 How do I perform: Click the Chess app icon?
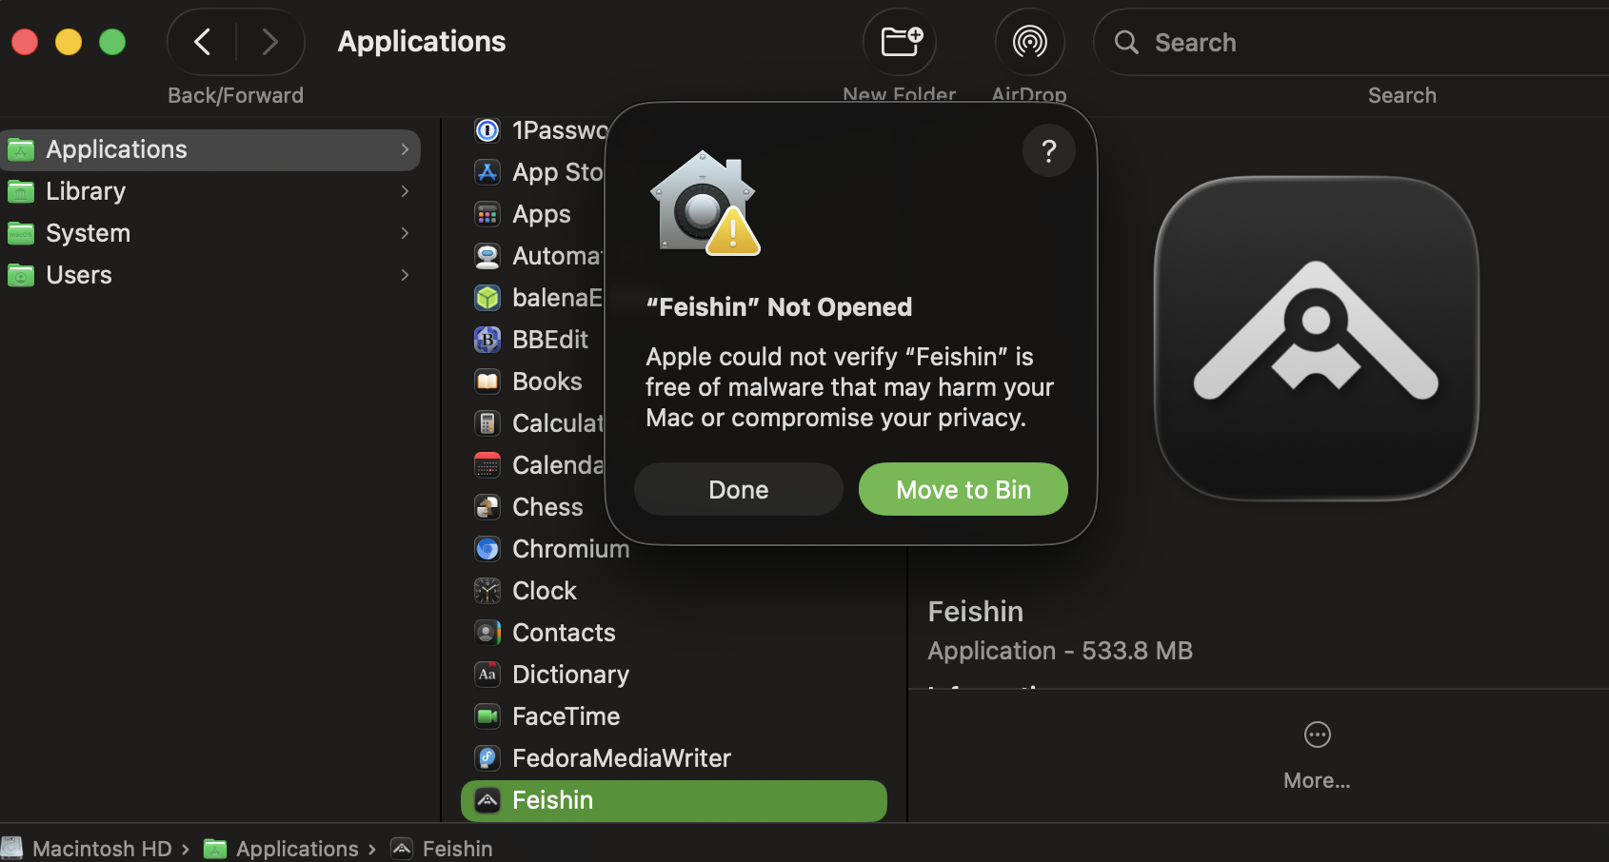point(487,507)
